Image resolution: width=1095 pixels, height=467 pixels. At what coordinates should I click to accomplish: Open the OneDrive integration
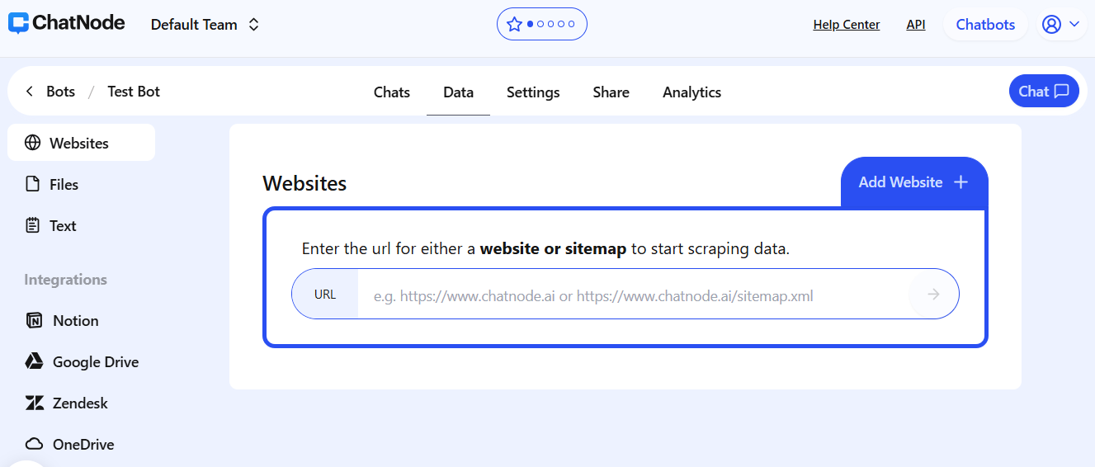pos(82,444)
